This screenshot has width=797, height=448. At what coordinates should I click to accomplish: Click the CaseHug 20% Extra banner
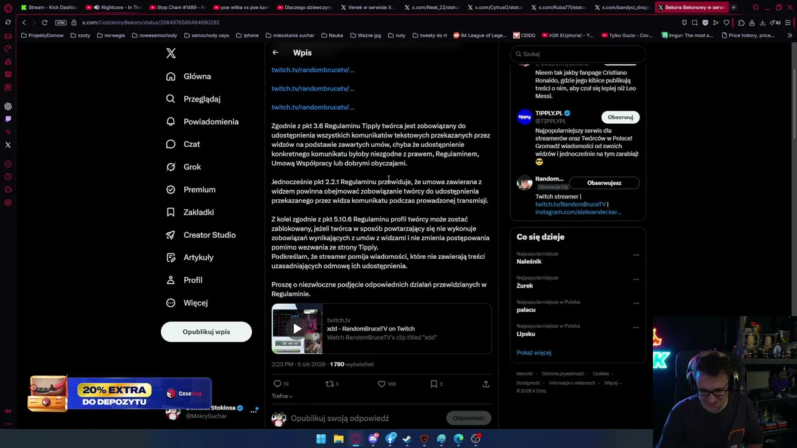point(120,394)
